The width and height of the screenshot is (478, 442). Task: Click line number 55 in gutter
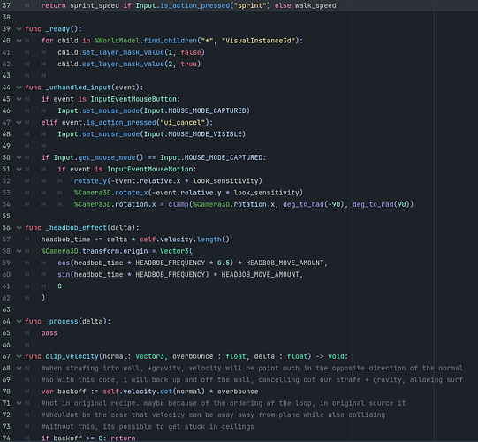[x=6, y=216]
